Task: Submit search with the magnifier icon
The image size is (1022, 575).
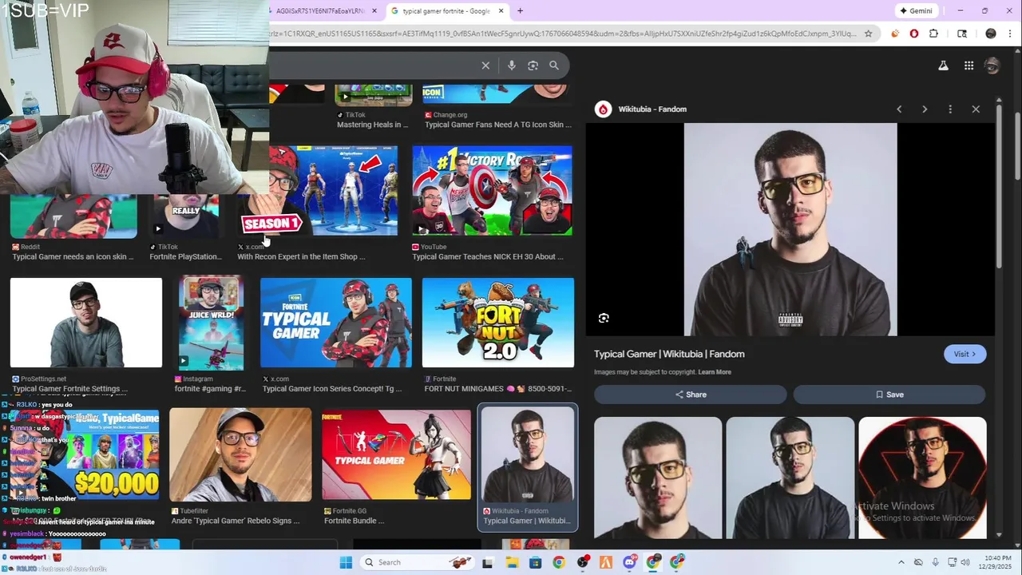Action: coord(554,65)
